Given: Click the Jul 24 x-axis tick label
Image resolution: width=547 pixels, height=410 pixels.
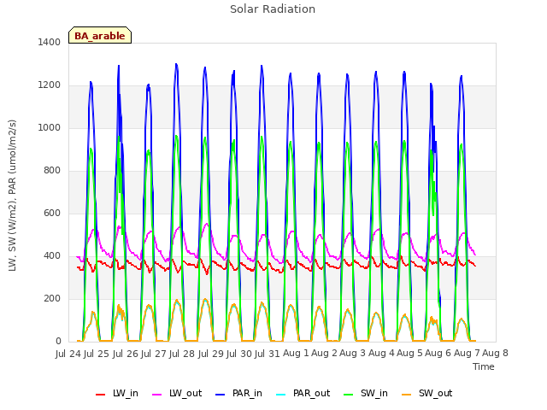Looking at the screenshot, I should (x=68, y=354).
